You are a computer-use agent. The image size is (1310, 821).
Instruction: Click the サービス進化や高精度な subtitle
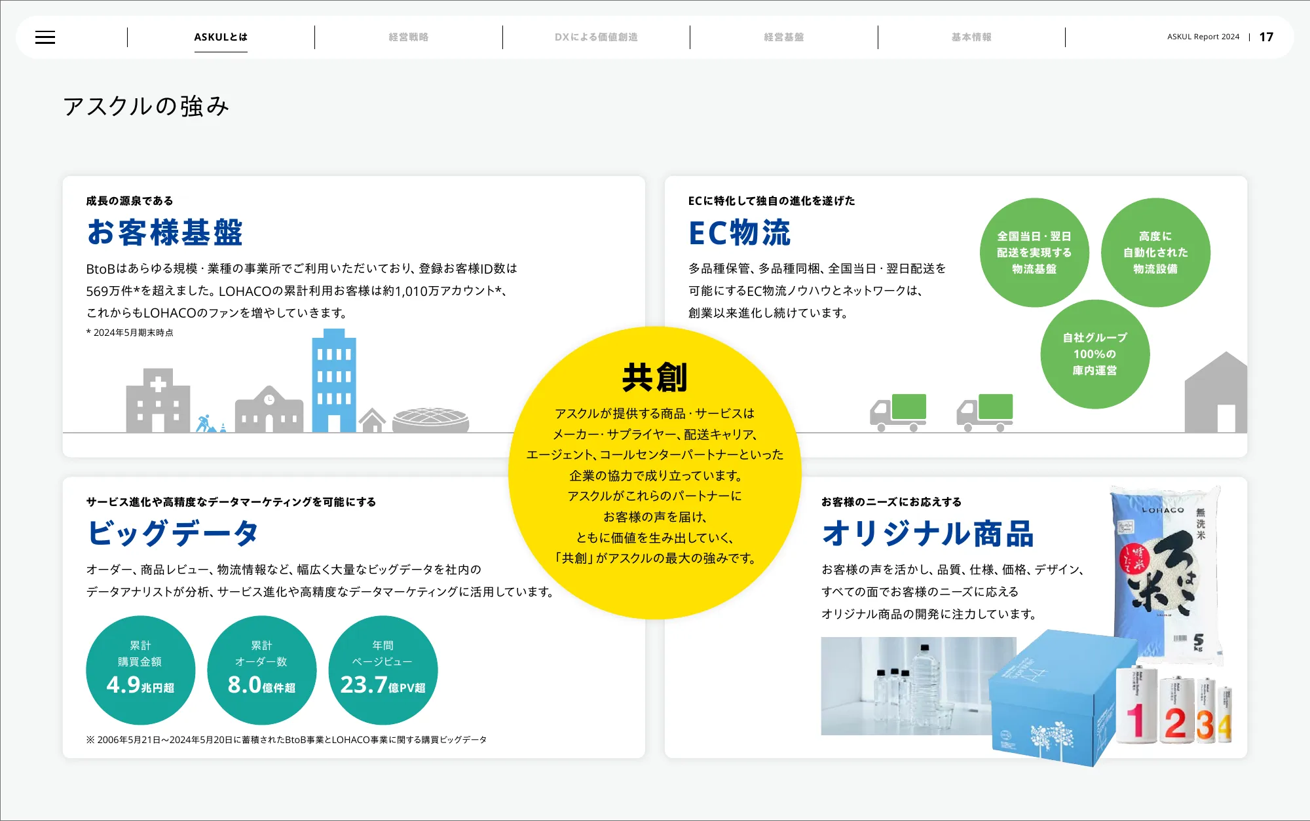point(231,502)
